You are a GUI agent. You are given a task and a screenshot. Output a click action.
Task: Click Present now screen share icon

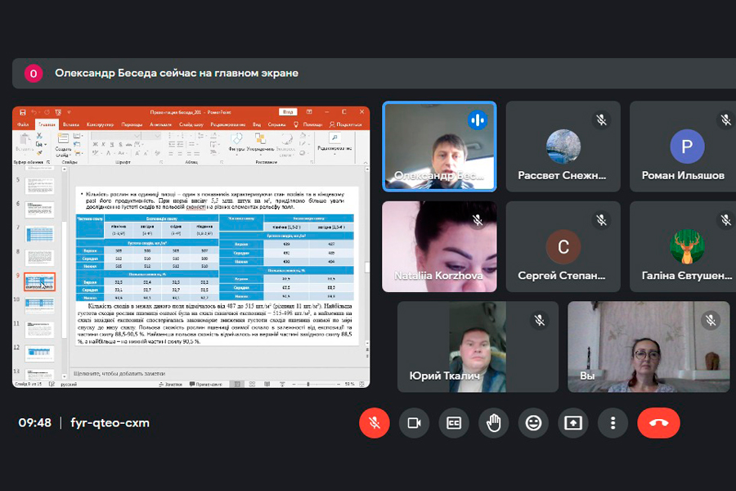[x=573, y=423]
